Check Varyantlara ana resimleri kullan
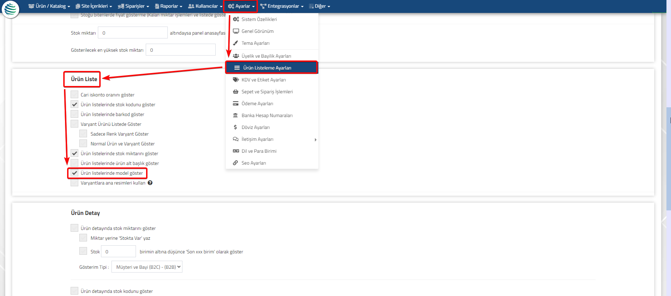 pyautogui.click(x=74, y=182)
